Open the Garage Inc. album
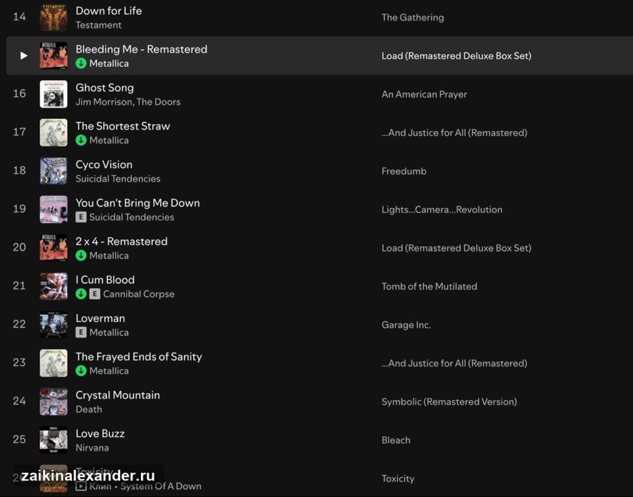This screenshot has width=633, height=497. 406,325
